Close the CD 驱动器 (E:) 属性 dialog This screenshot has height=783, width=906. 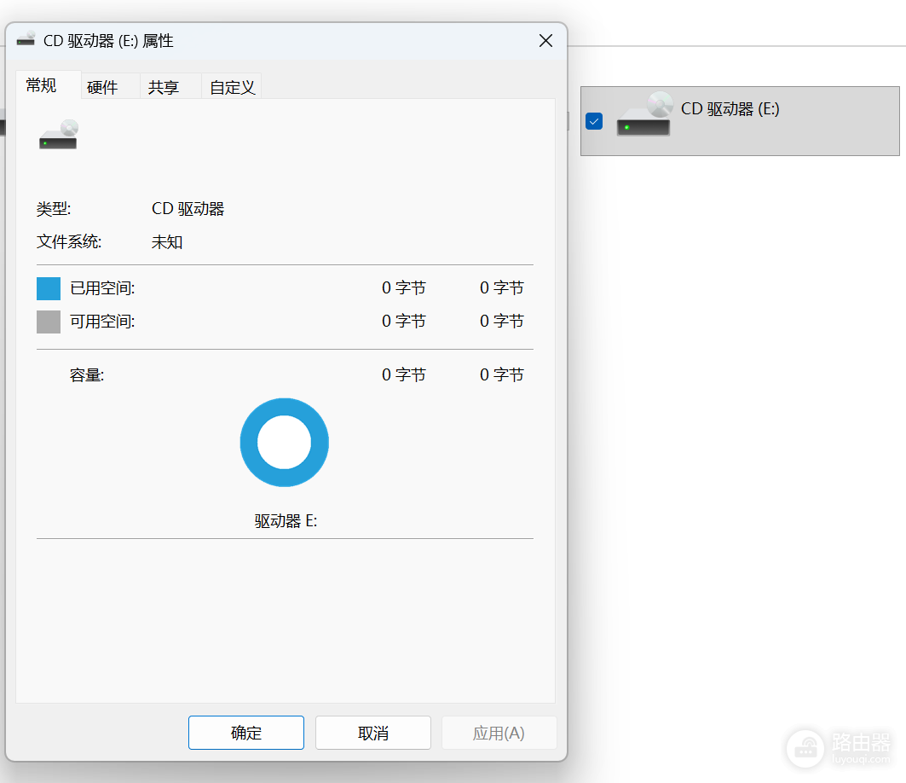point(545,41)
